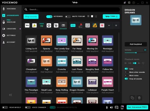Image resolution: width=150 pixels, height=111 pixels.
Task: Add keybind under Purple Heart
Action: point(108,92)
